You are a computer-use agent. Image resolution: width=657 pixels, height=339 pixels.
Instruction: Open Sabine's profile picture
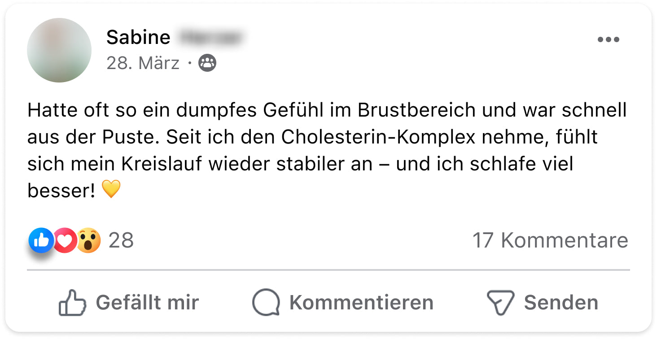point(59,50)
